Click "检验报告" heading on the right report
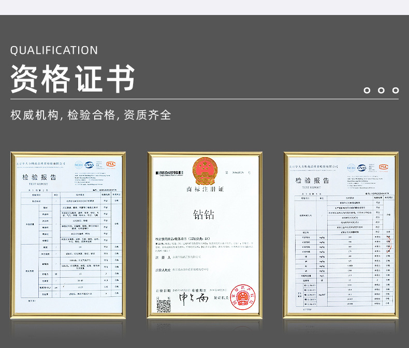Viewport: 409px width, 348px height. coord(312,180)
